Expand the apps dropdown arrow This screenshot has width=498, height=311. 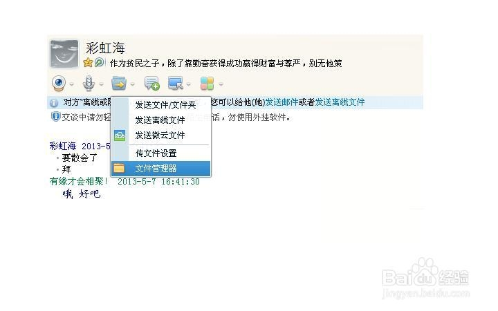221,84
